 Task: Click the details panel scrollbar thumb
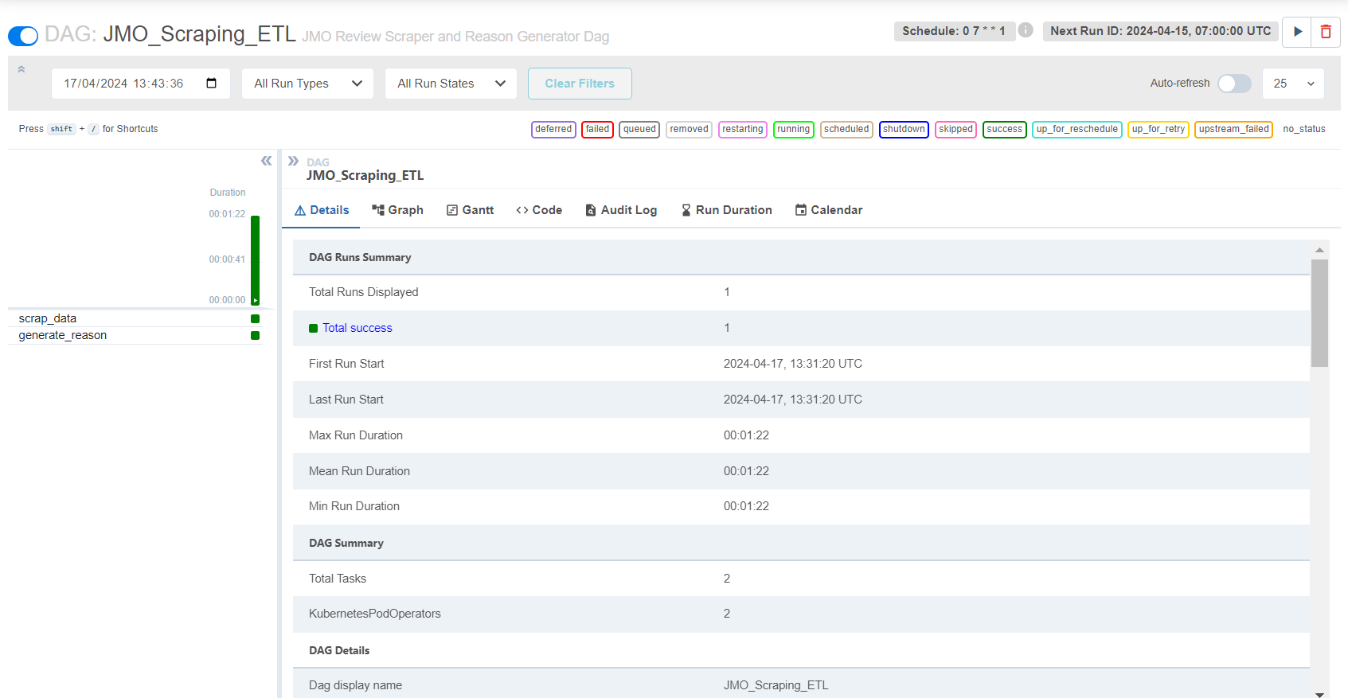[x=1319, y=313]
